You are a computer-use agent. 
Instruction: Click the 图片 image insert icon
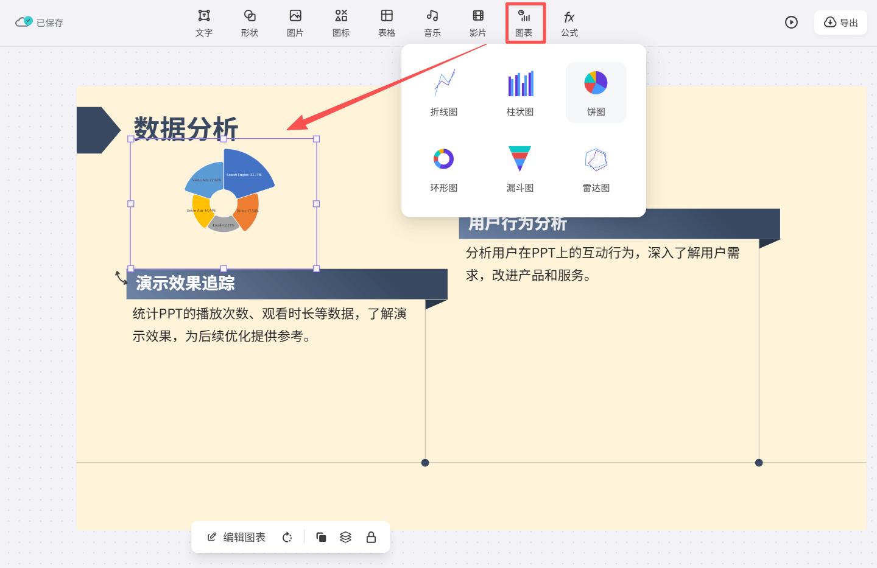[295, 23]
